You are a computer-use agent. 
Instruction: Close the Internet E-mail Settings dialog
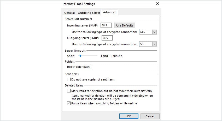[157, 4]
